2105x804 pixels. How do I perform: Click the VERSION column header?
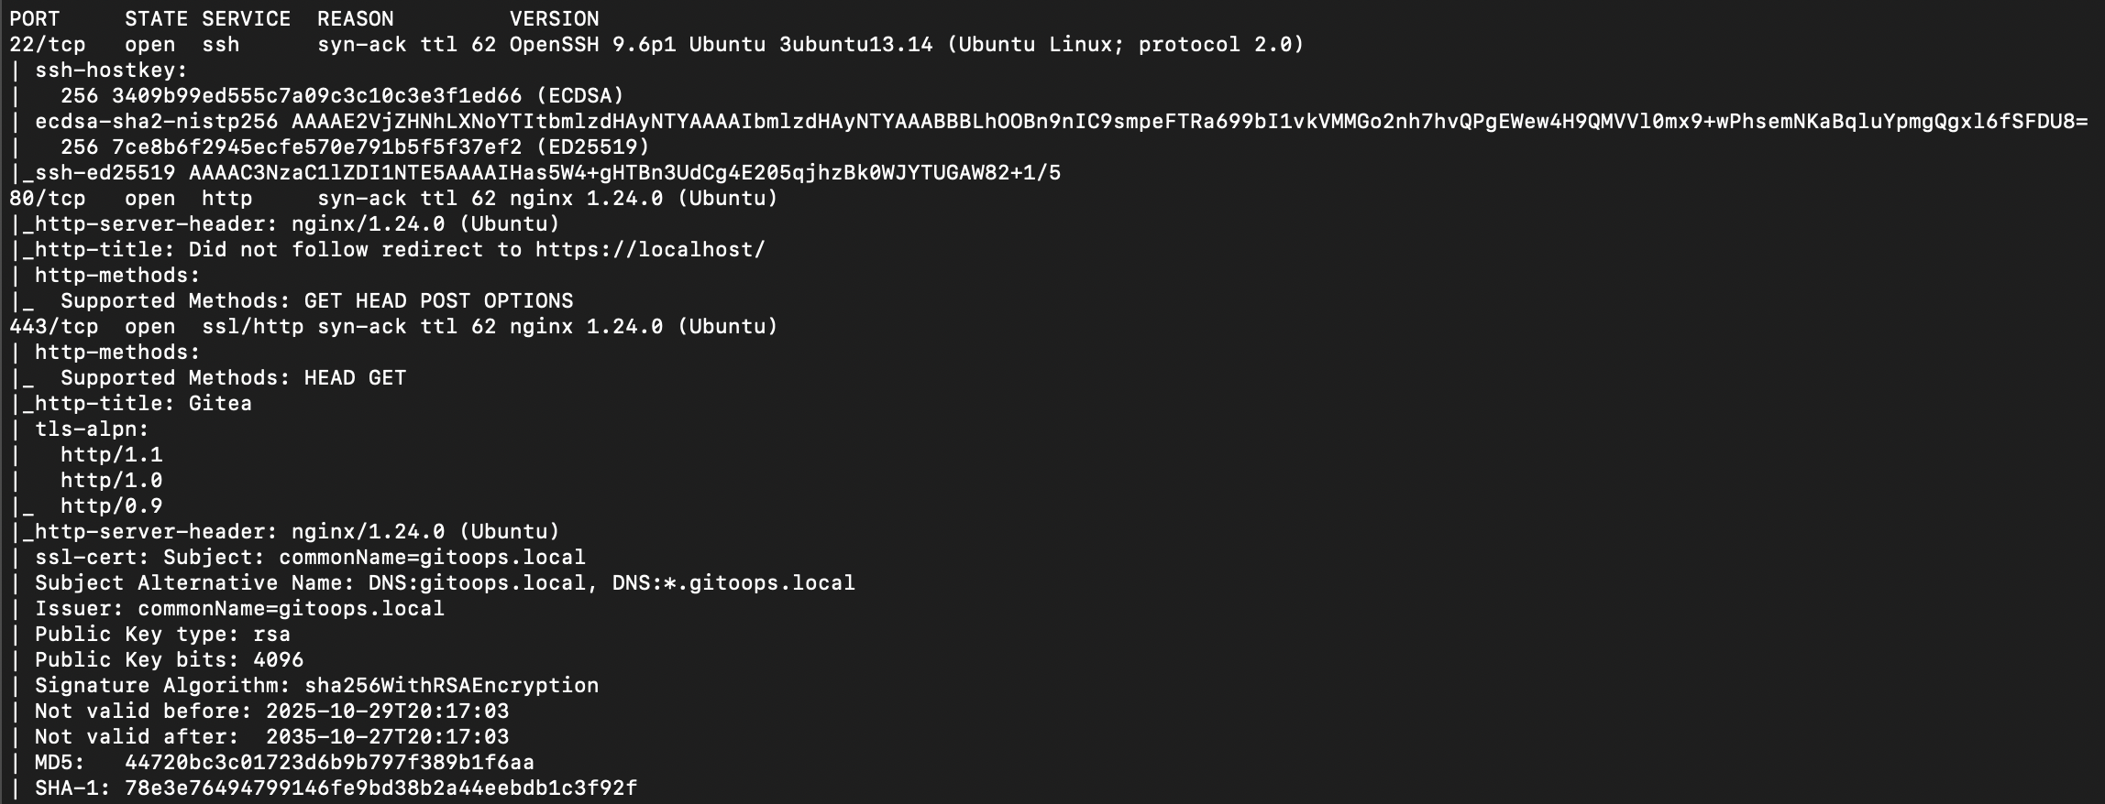click(554, 19)
